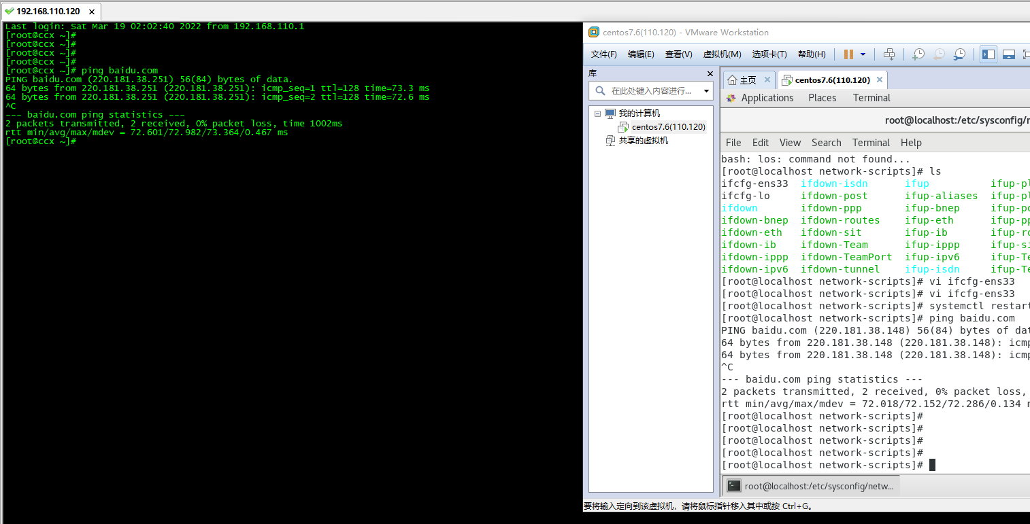
Task: Select 我的计算机 in the library tree
Action: pos(639,113)
